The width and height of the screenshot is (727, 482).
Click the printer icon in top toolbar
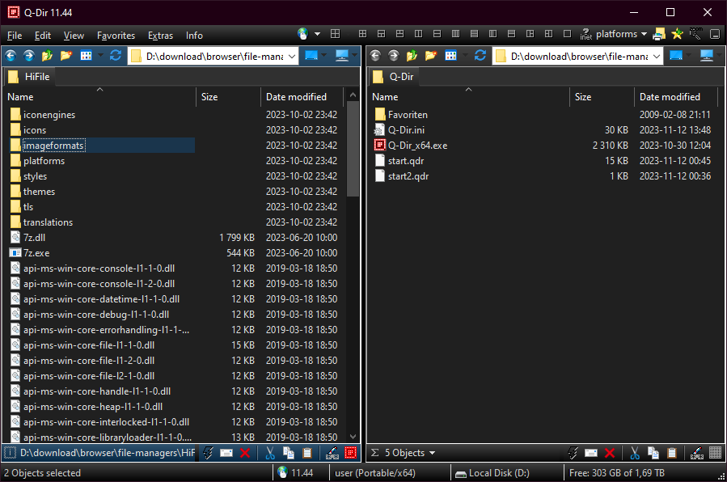[659, 34]
